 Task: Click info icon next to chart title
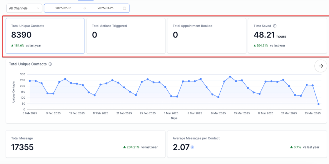pyautogui.click(x=50, y=64)
